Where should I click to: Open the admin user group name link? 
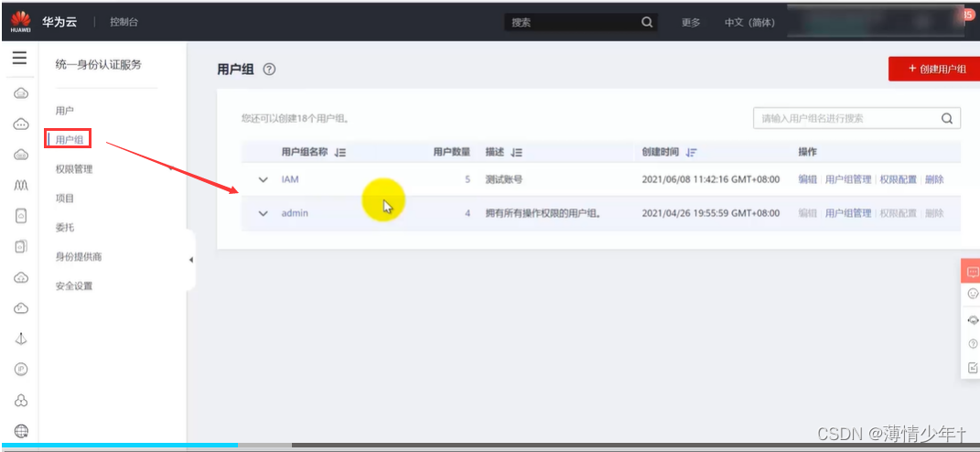pos(295,213)
